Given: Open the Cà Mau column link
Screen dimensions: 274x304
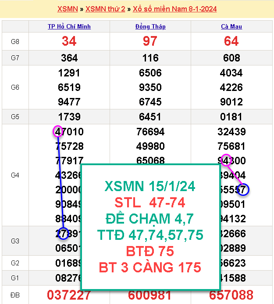Looking at the screenshot, I should [x=231, y=26].
